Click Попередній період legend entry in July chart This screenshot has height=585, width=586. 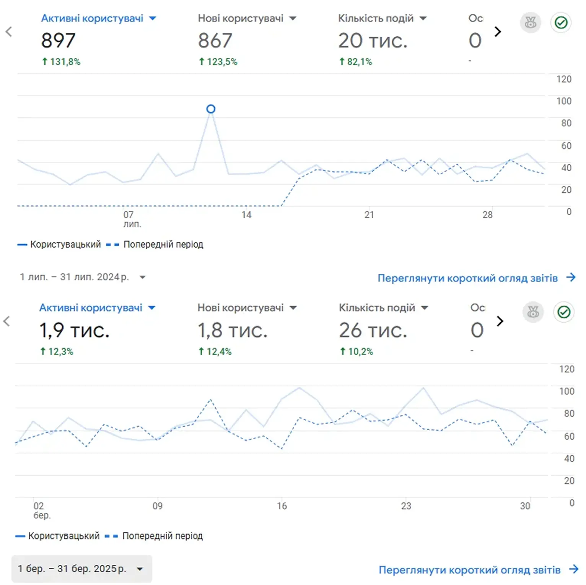tap(155, 244)
